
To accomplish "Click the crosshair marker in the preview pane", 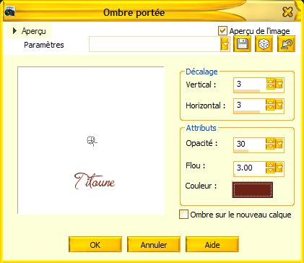I will [92, 141].
